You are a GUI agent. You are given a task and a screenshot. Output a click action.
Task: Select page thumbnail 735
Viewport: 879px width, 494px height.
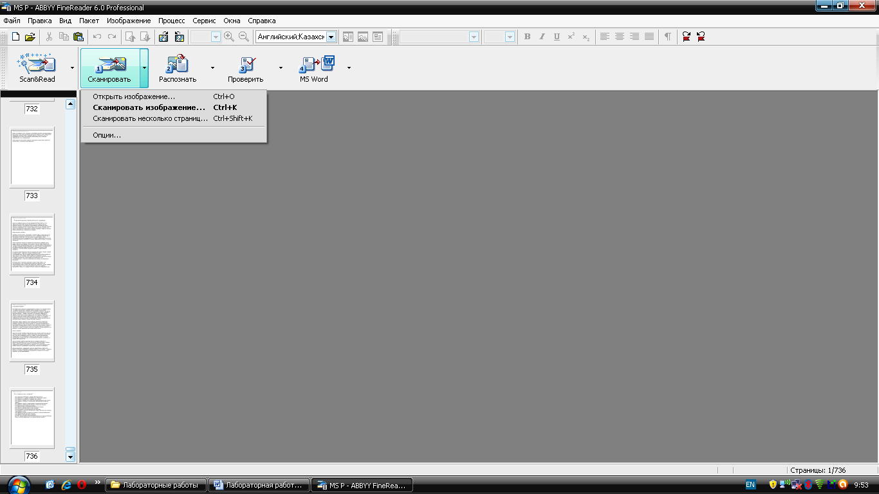coord(32,331)
